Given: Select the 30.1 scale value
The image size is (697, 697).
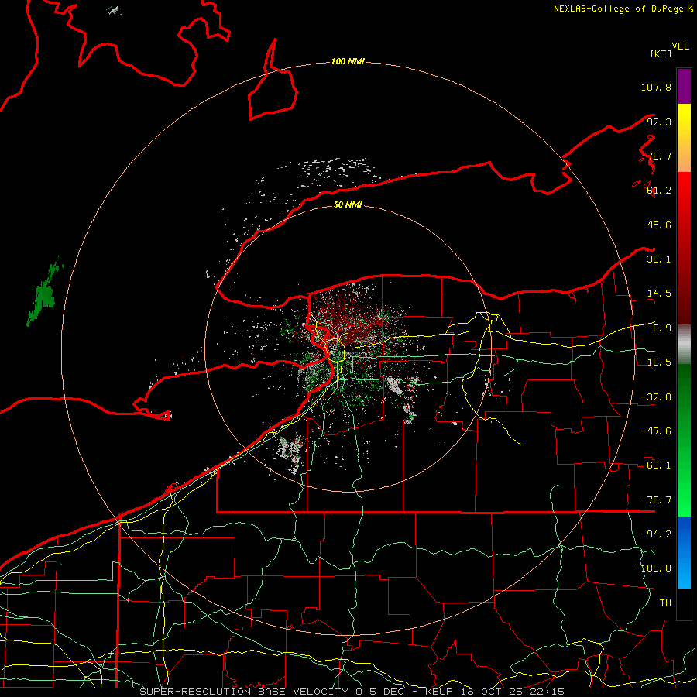Looking at the screenshot, I should tap(659, 259).
